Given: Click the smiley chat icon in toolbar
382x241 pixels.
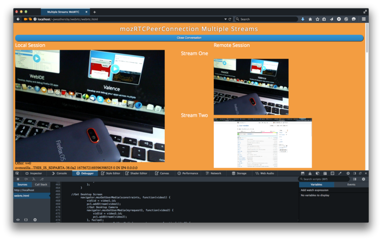Looking at the screenshot, I should click(354, 19).
